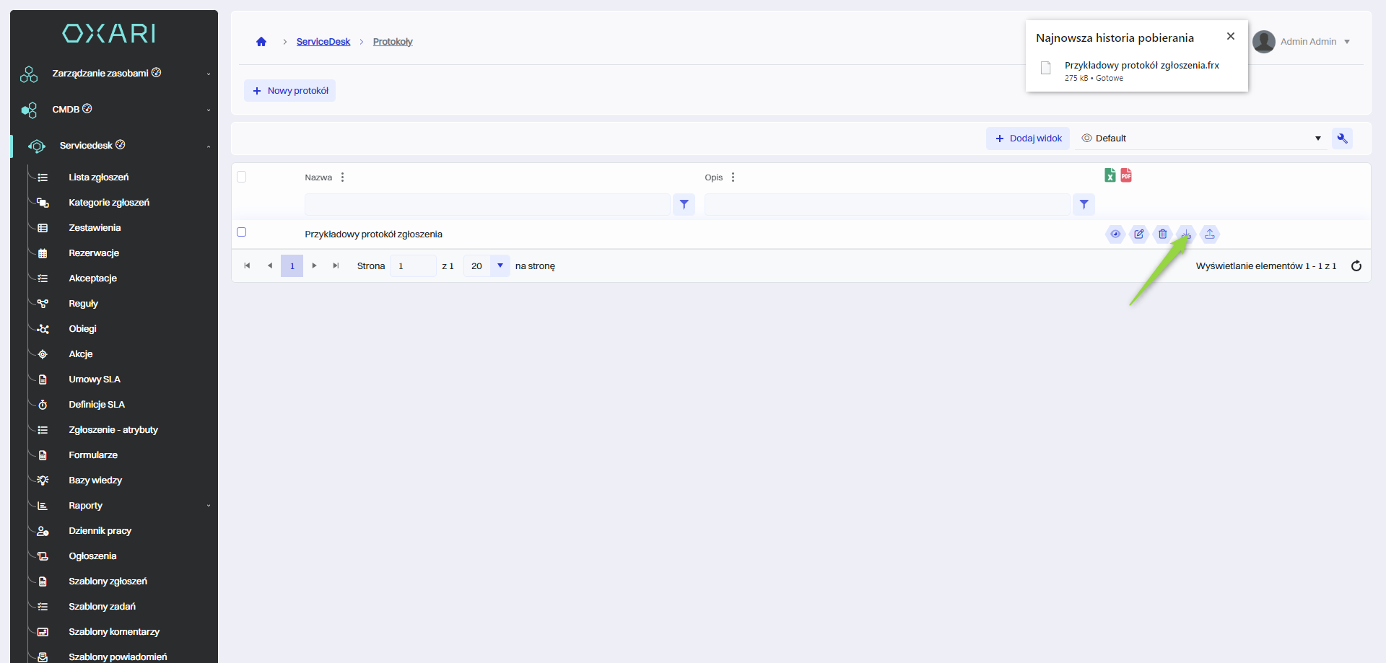Image resolution: width=1386 pixels, height=663 pixels.
Task: Export the list to Excel
Action: [x=1110, y=175]
